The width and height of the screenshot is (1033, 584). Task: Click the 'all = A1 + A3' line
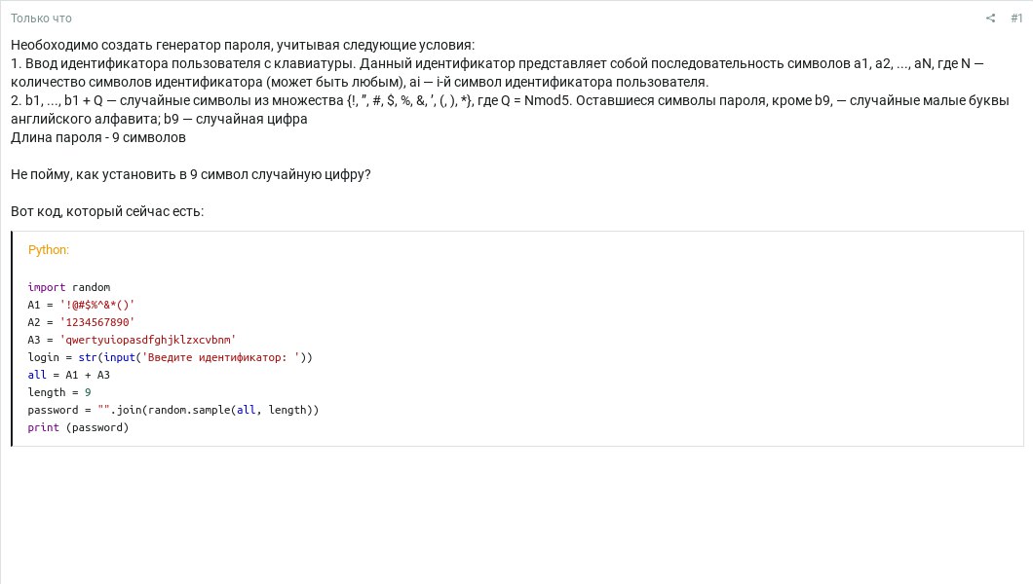[x=68, y=375]
